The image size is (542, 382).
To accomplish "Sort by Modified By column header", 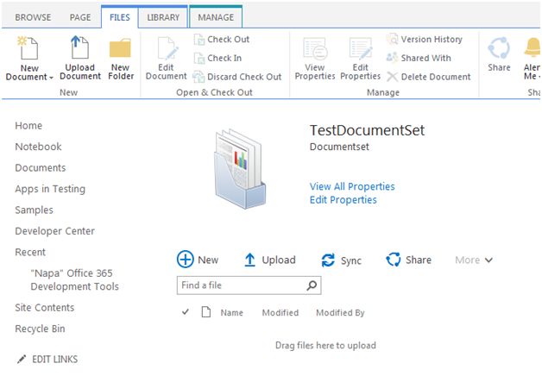I will click(341, 313).
